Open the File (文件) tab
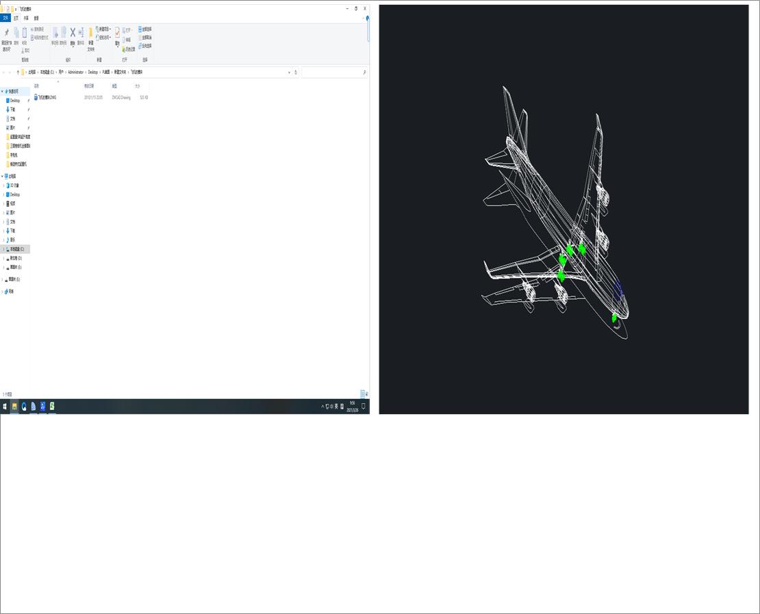 click(5, 18)
